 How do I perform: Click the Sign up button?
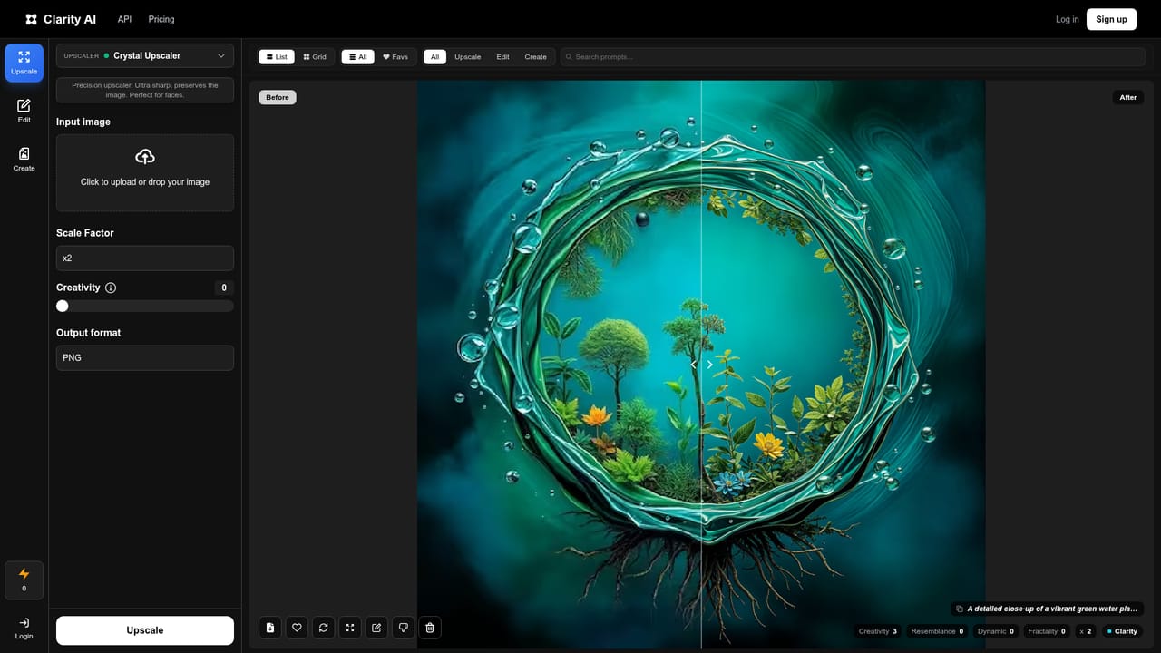(1111, 19)
